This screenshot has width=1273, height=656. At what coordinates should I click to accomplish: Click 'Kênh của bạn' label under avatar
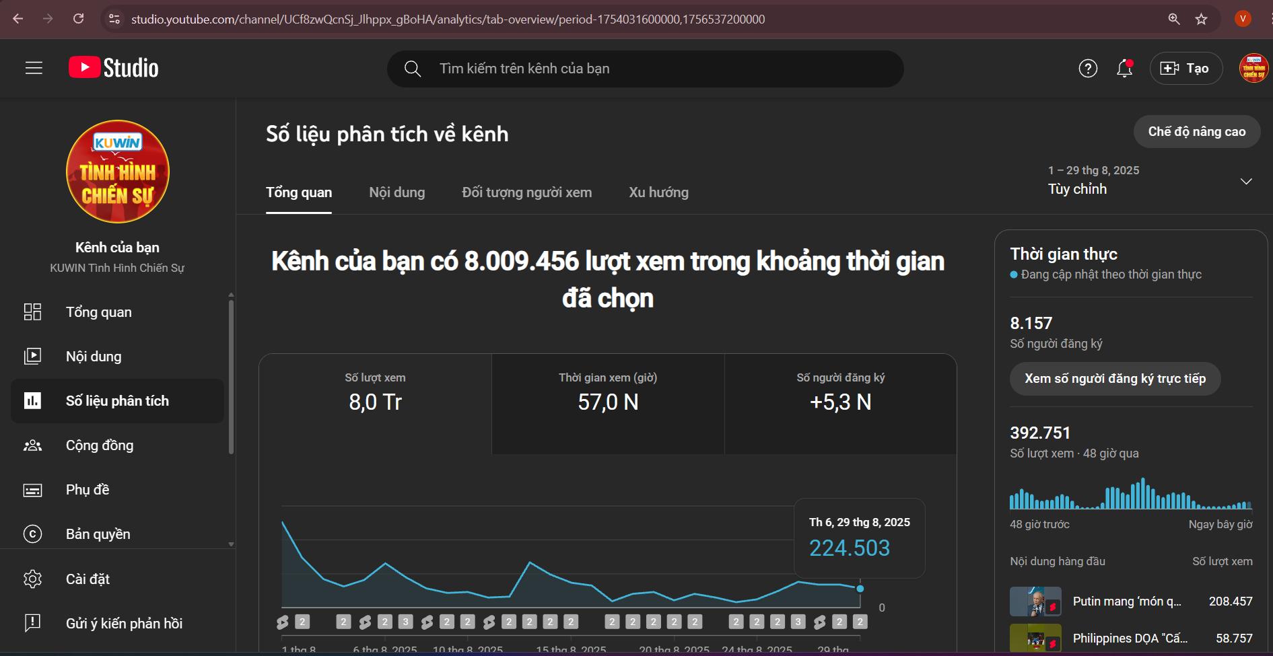[117, 248]
